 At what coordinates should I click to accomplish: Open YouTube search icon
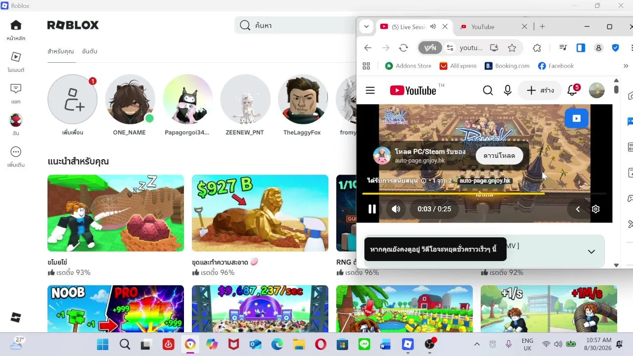pyautogui.click(x=488, y=90)
